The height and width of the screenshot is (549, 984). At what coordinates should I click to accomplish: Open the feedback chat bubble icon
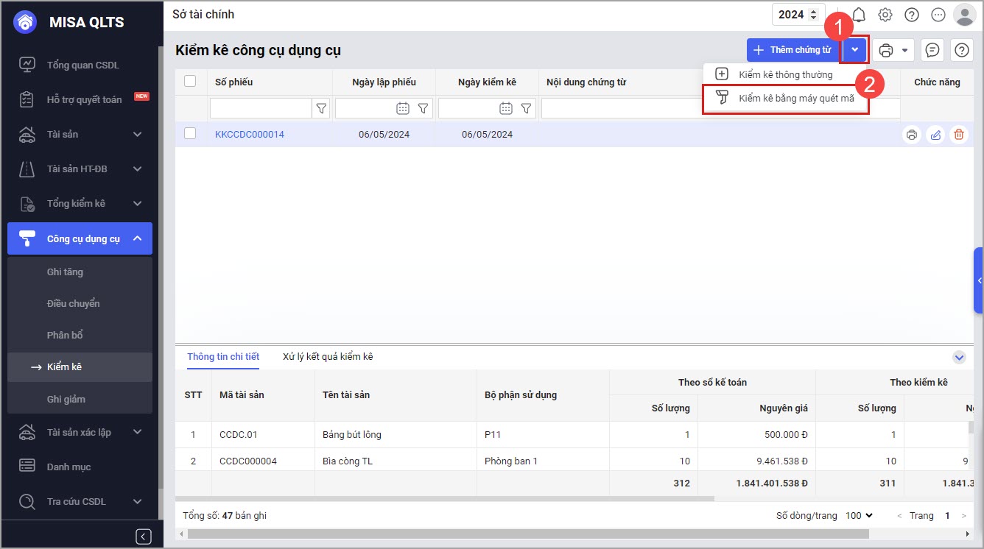(932, 50)
